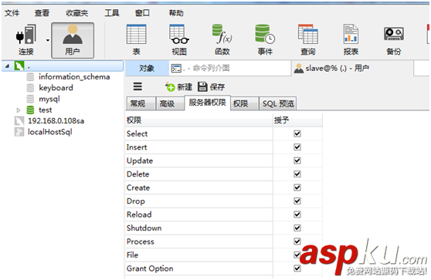The height and width of the screenshot is (280, 431).
Task: Open the Help (帮助) menu
Action: (176, 13)
